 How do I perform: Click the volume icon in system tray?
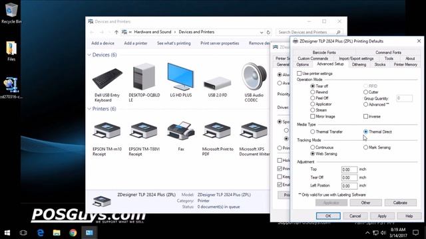383,233
